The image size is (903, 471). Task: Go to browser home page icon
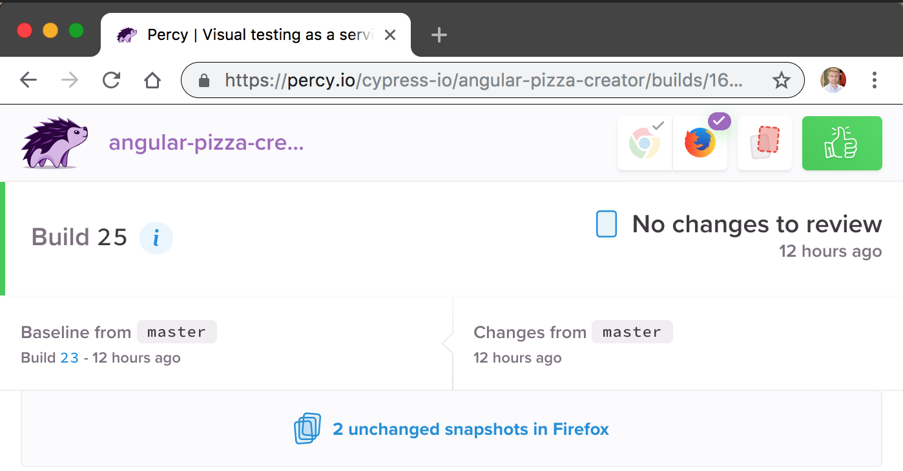click(x=152, y=80)
